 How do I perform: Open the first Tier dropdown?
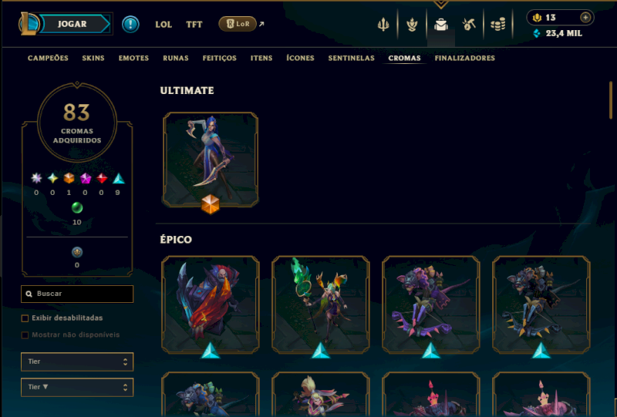point(77,362)
